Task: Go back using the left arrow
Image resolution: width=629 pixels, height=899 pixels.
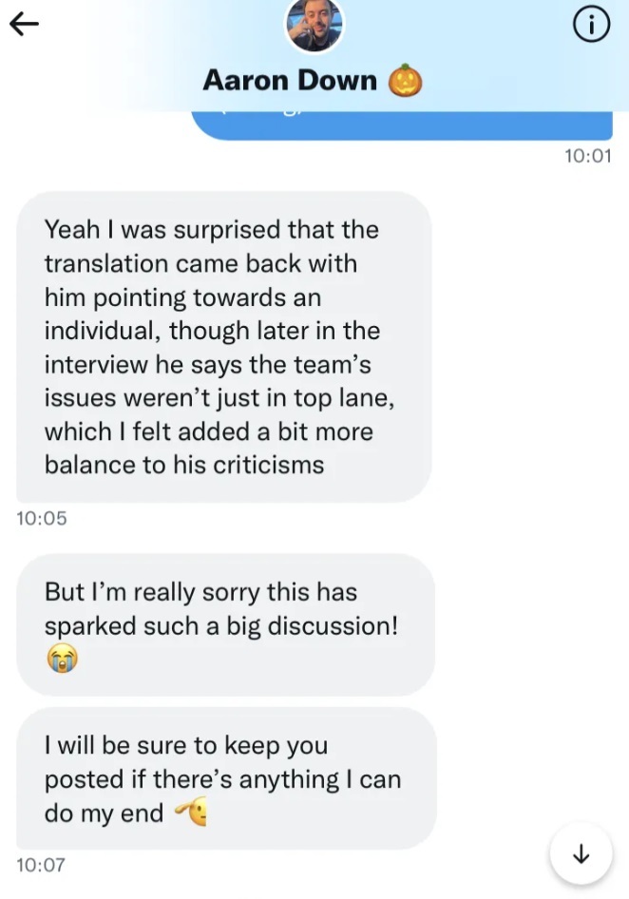Action: (24, 26)
